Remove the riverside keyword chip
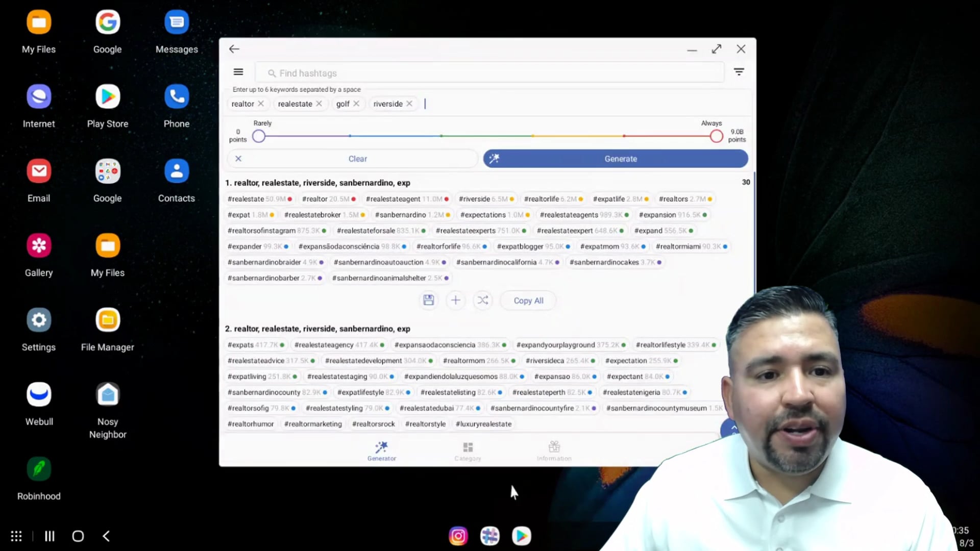 [409, 104]
